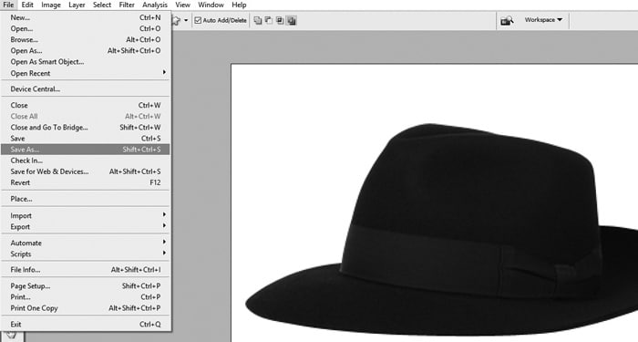Viewport: 638px width, 342px height.
Task: Expand the Open Recent submenu
Action: [x=85, y=73]
